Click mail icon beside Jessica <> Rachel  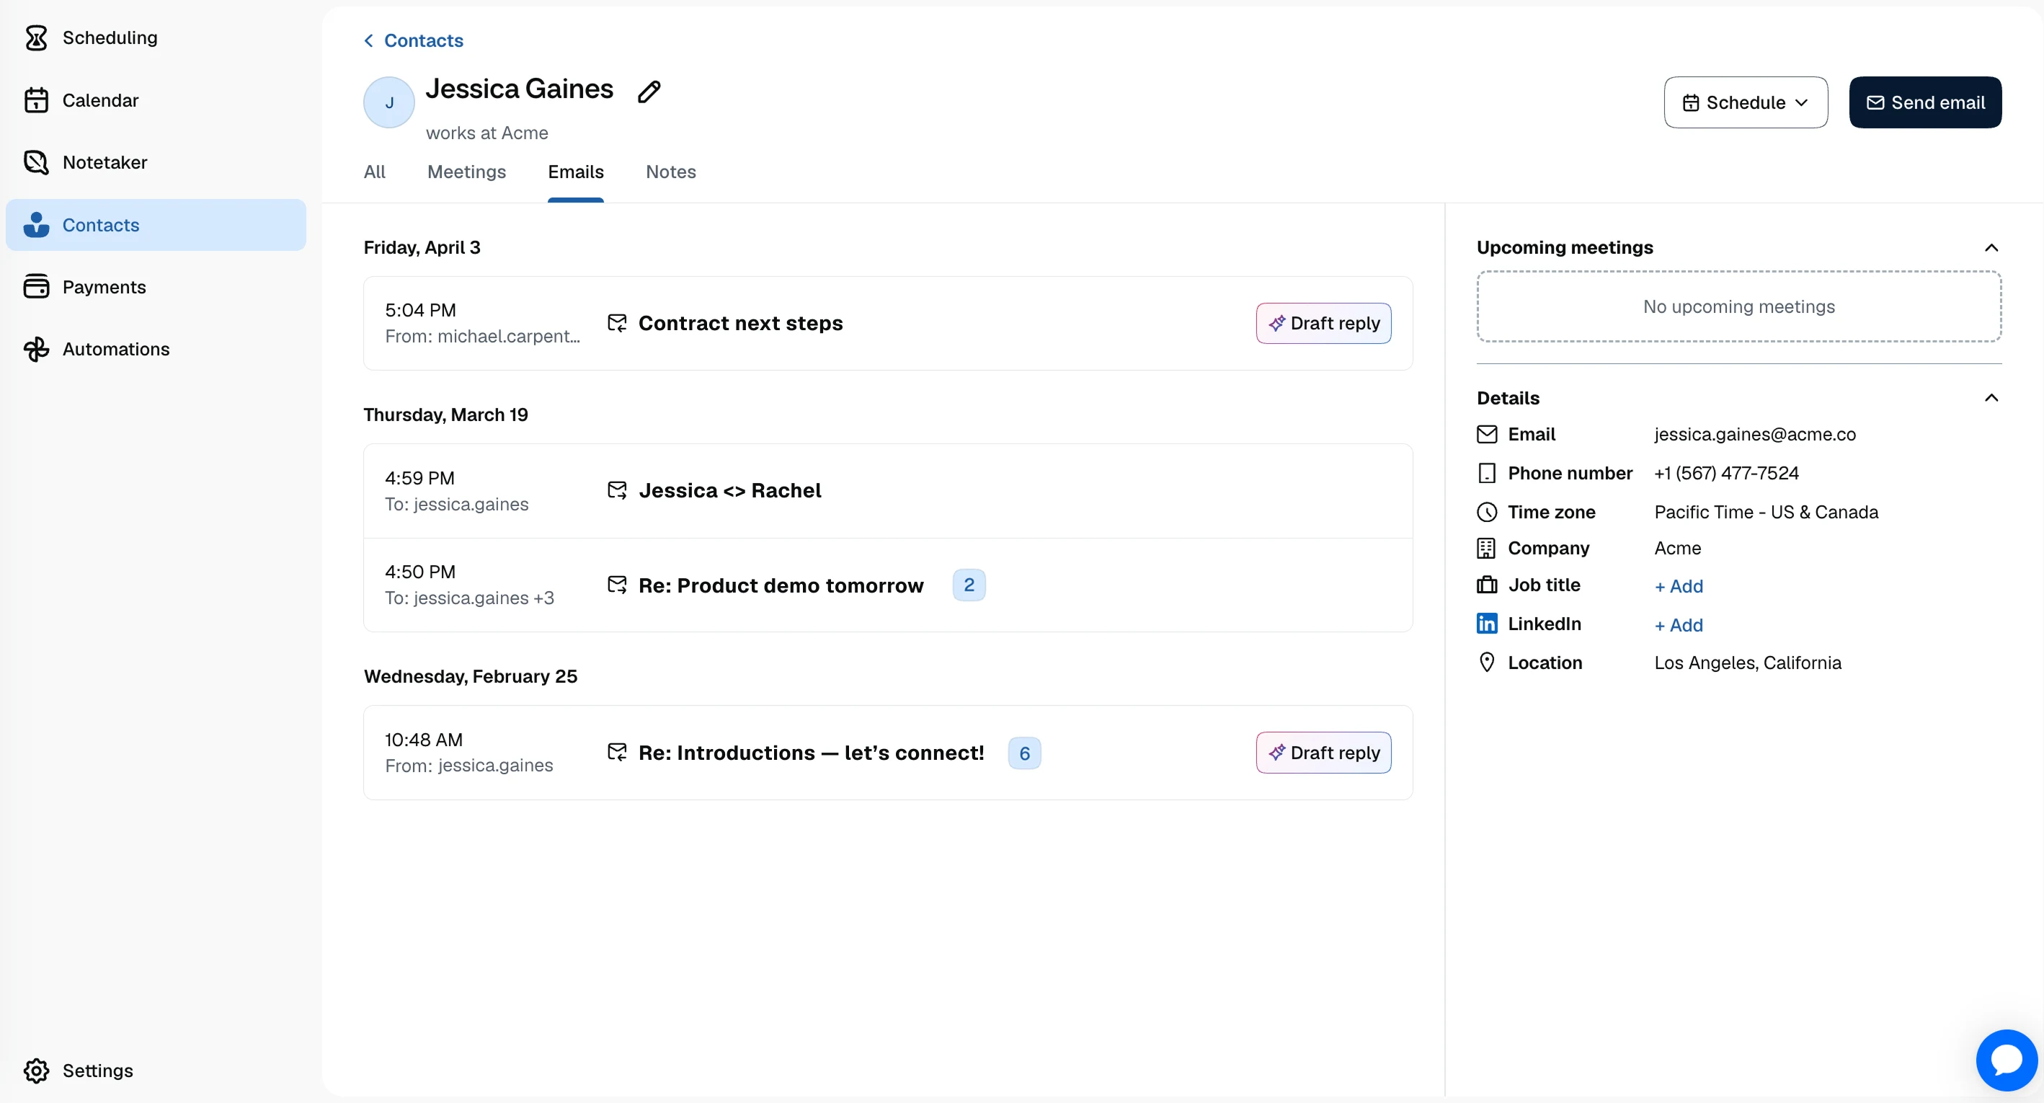click(x=616, y=490)
